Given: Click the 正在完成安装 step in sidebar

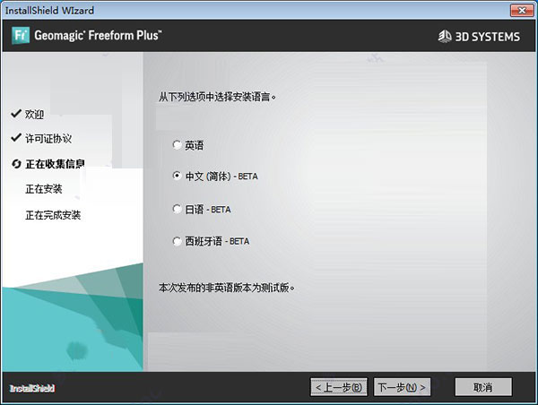Looking at the screenshot, I should [54, 215].
